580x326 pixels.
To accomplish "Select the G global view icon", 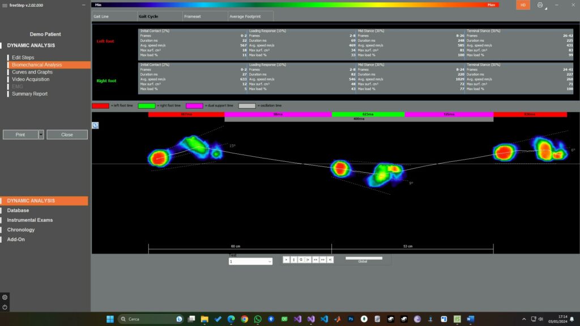I will click(x=301, y=260).
